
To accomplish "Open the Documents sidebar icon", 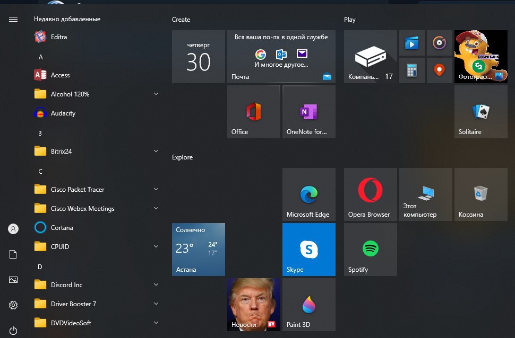I will point(13,254).
